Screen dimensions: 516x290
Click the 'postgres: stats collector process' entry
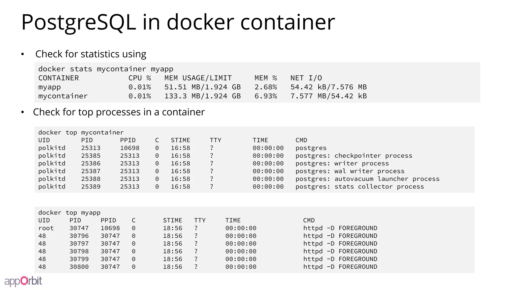point(360,187)
